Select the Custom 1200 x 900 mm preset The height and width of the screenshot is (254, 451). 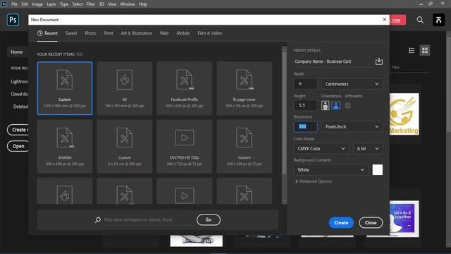coord(65,88)
